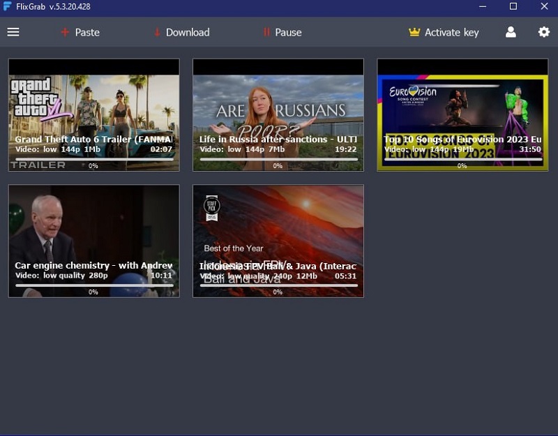Click the FlixGrab logo in title bar
The height and width of the screenshot is (436, 558).
(7, 6)
